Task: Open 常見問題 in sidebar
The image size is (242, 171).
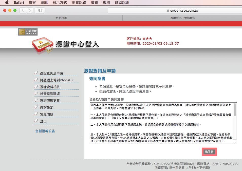Action: click(x=47, y=114)
